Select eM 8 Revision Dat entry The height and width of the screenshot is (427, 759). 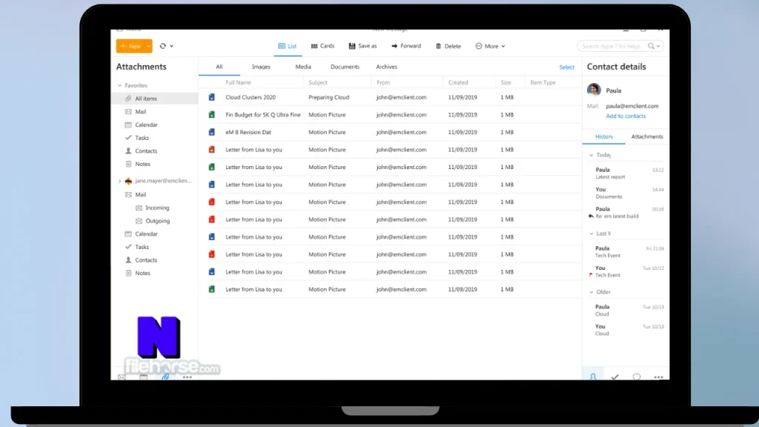(x=248, y=132)
